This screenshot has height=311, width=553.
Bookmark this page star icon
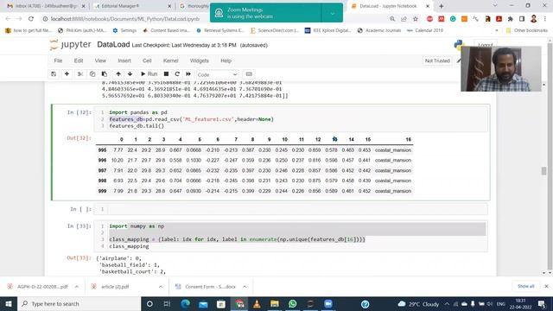pos(416,19)
